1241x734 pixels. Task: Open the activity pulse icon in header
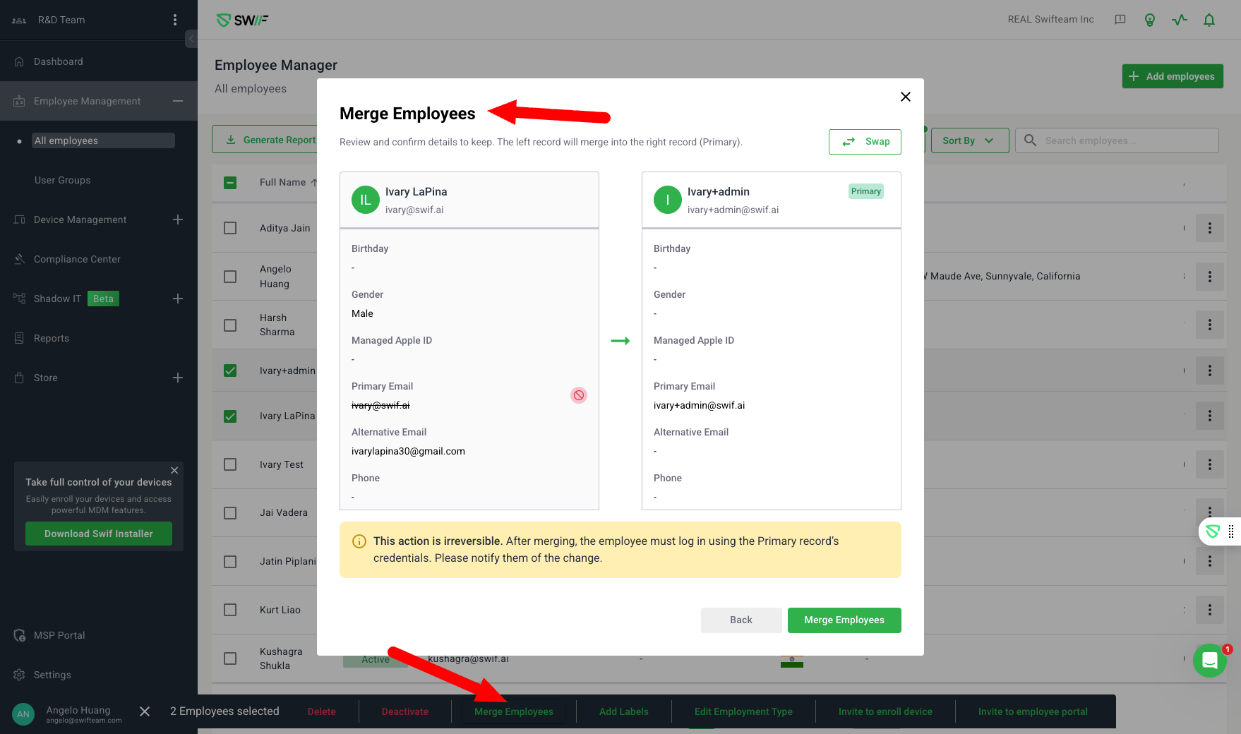tap(1180, 20)
